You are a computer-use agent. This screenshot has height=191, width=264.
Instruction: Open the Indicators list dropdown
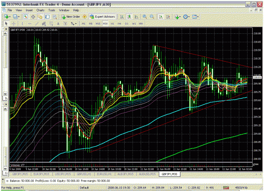tap(177, 16)
